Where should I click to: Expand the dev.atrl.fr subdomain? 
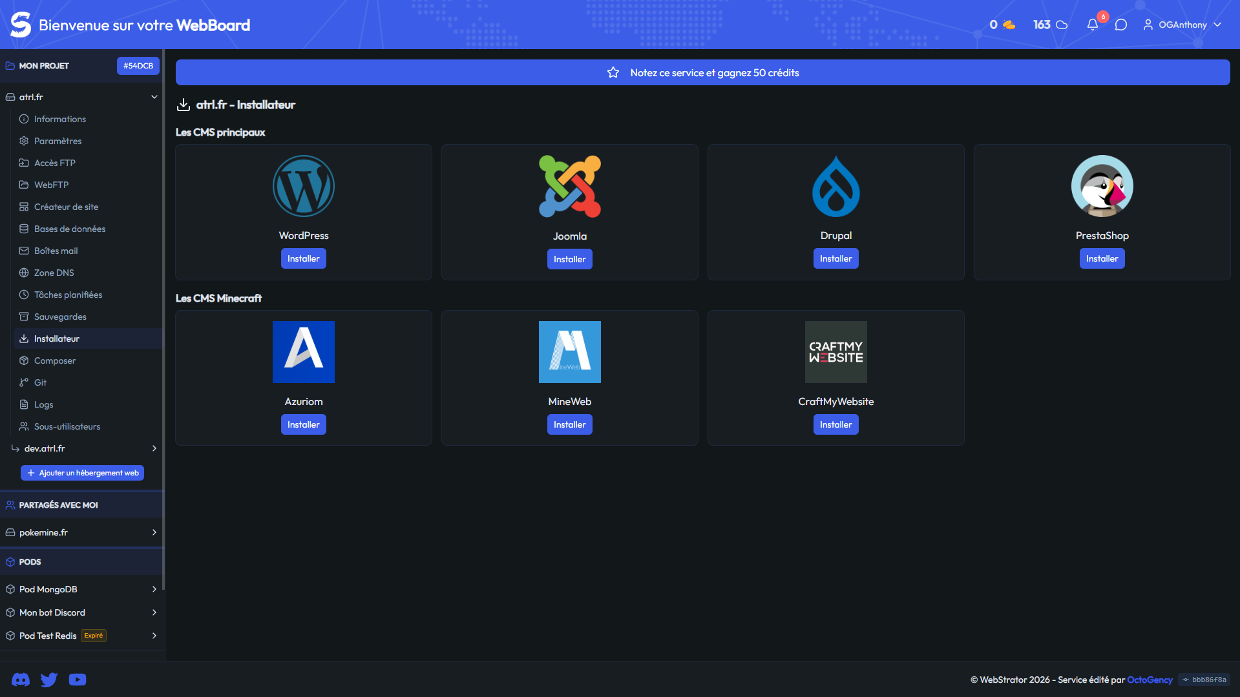point(154,448)
